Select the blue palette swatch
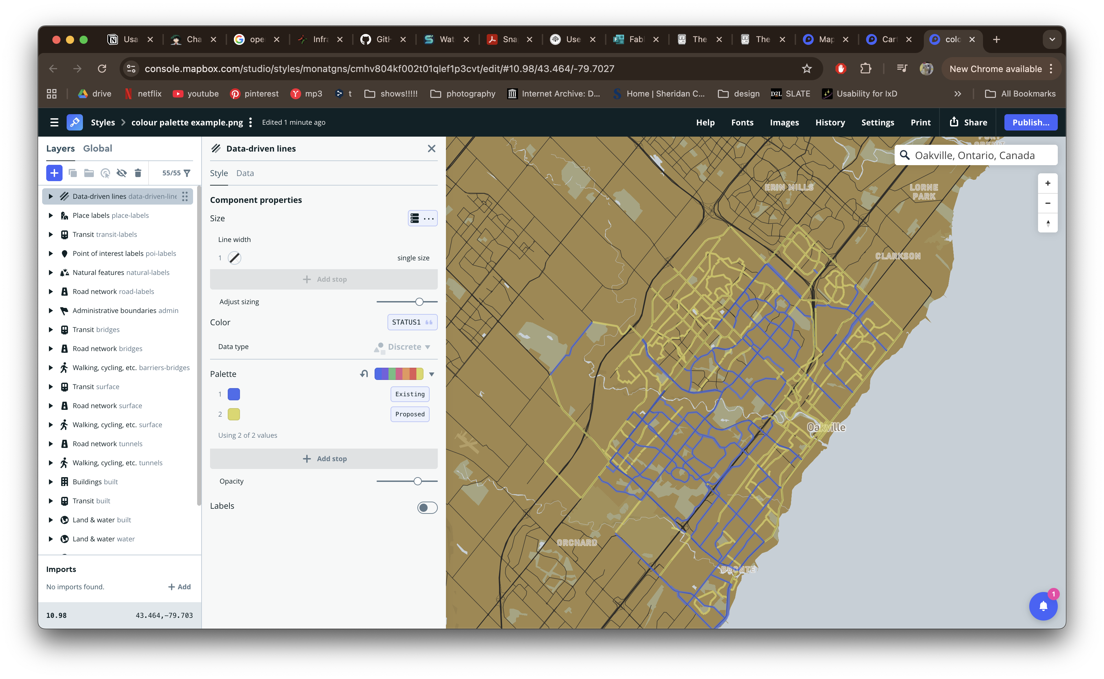 (x=234, y=394)
